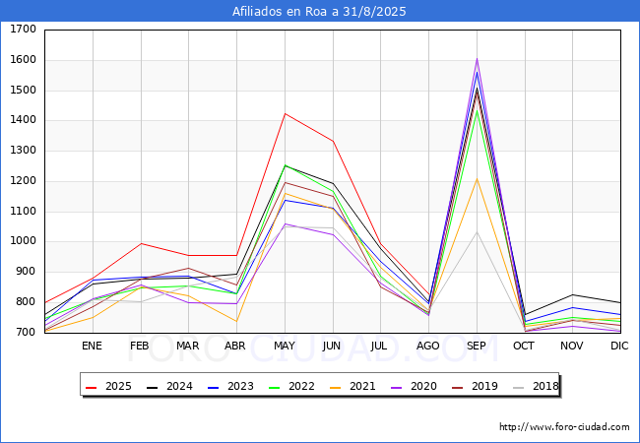Select the ENE month axis label
The image size is (640, 443).
click(x=92, y=346)
